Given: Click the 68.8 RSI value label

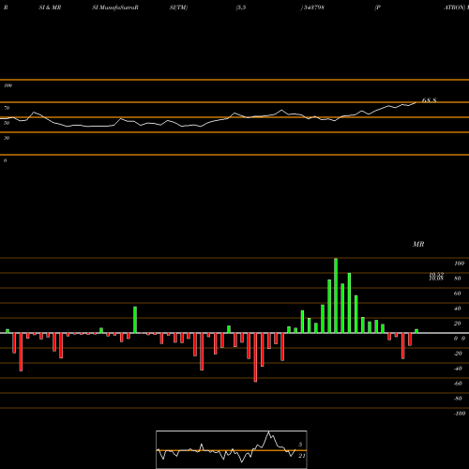Looking at the screenshot, I should pos(429,100).
